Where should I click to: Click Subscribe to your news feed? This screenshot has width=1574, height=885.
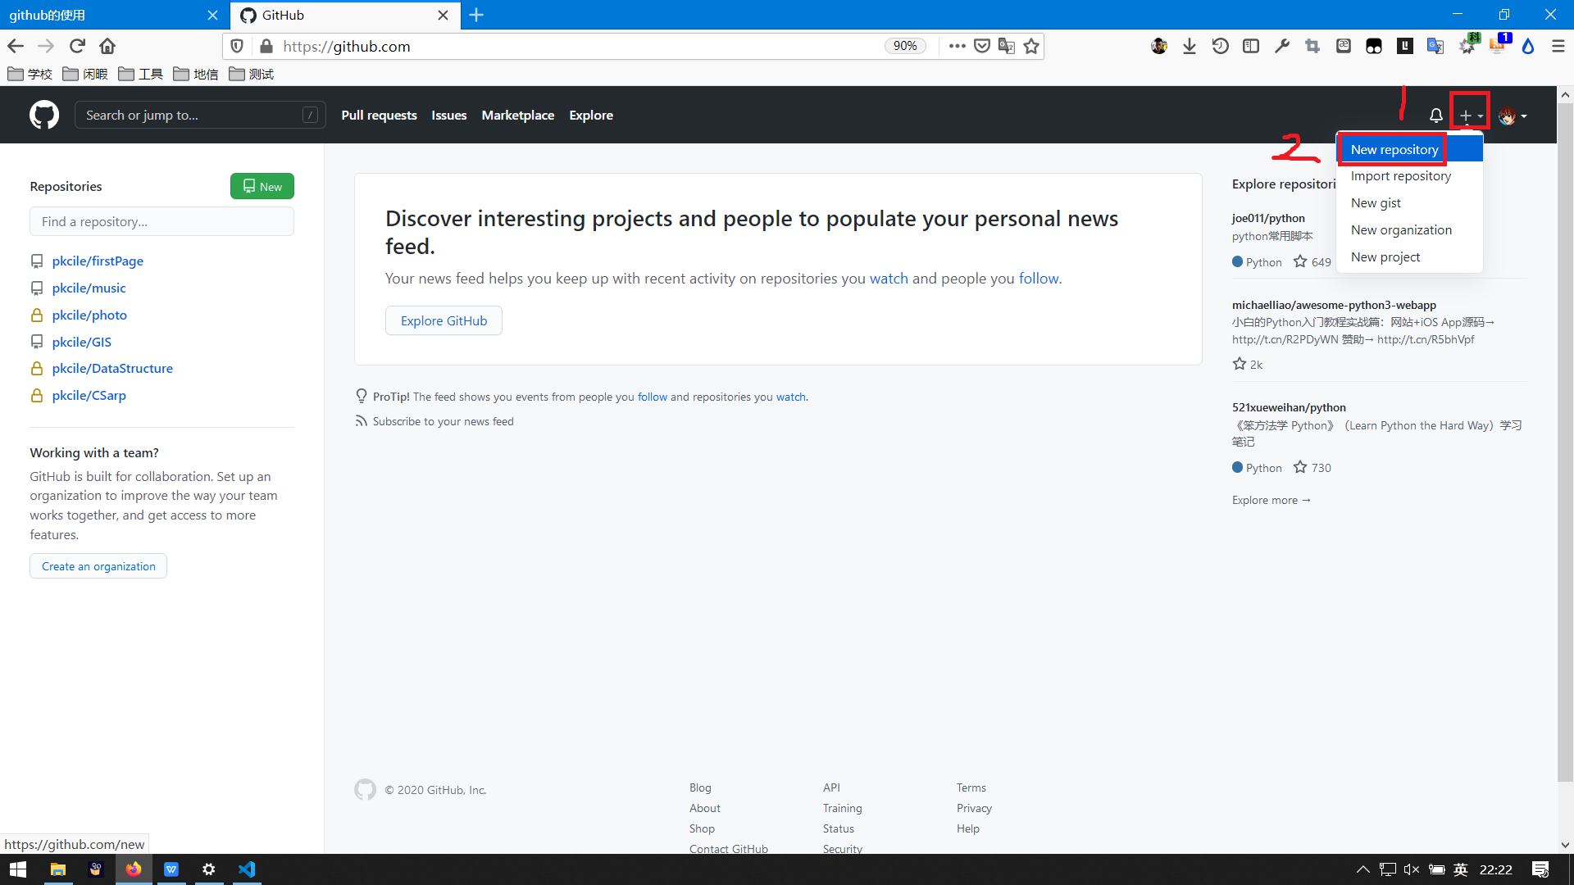[443, 421]
